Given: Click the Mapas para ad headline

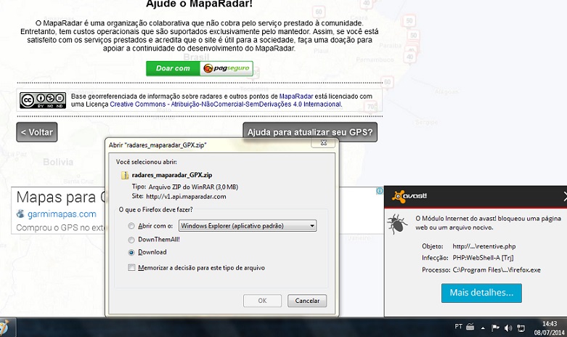Looking at the screenshot, I should [61, 198].
